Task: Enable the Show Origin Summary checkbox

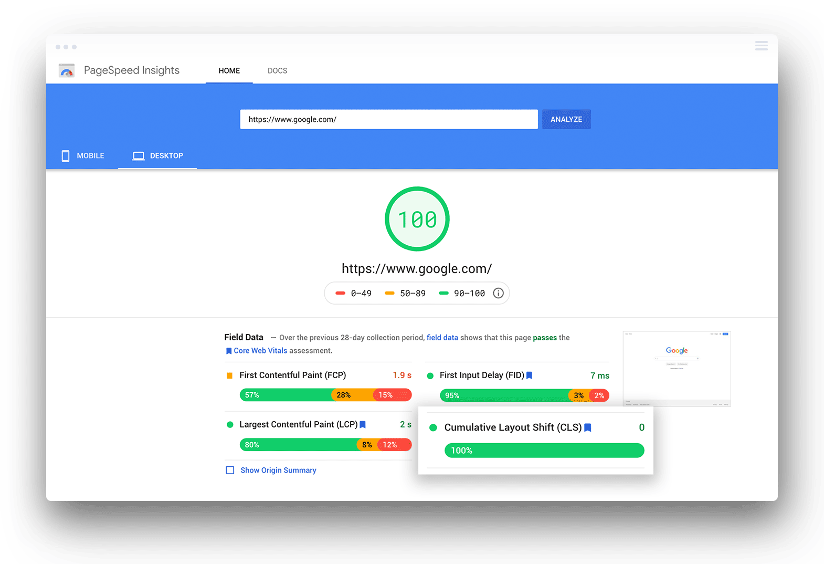Action: (x=230, y=470)
